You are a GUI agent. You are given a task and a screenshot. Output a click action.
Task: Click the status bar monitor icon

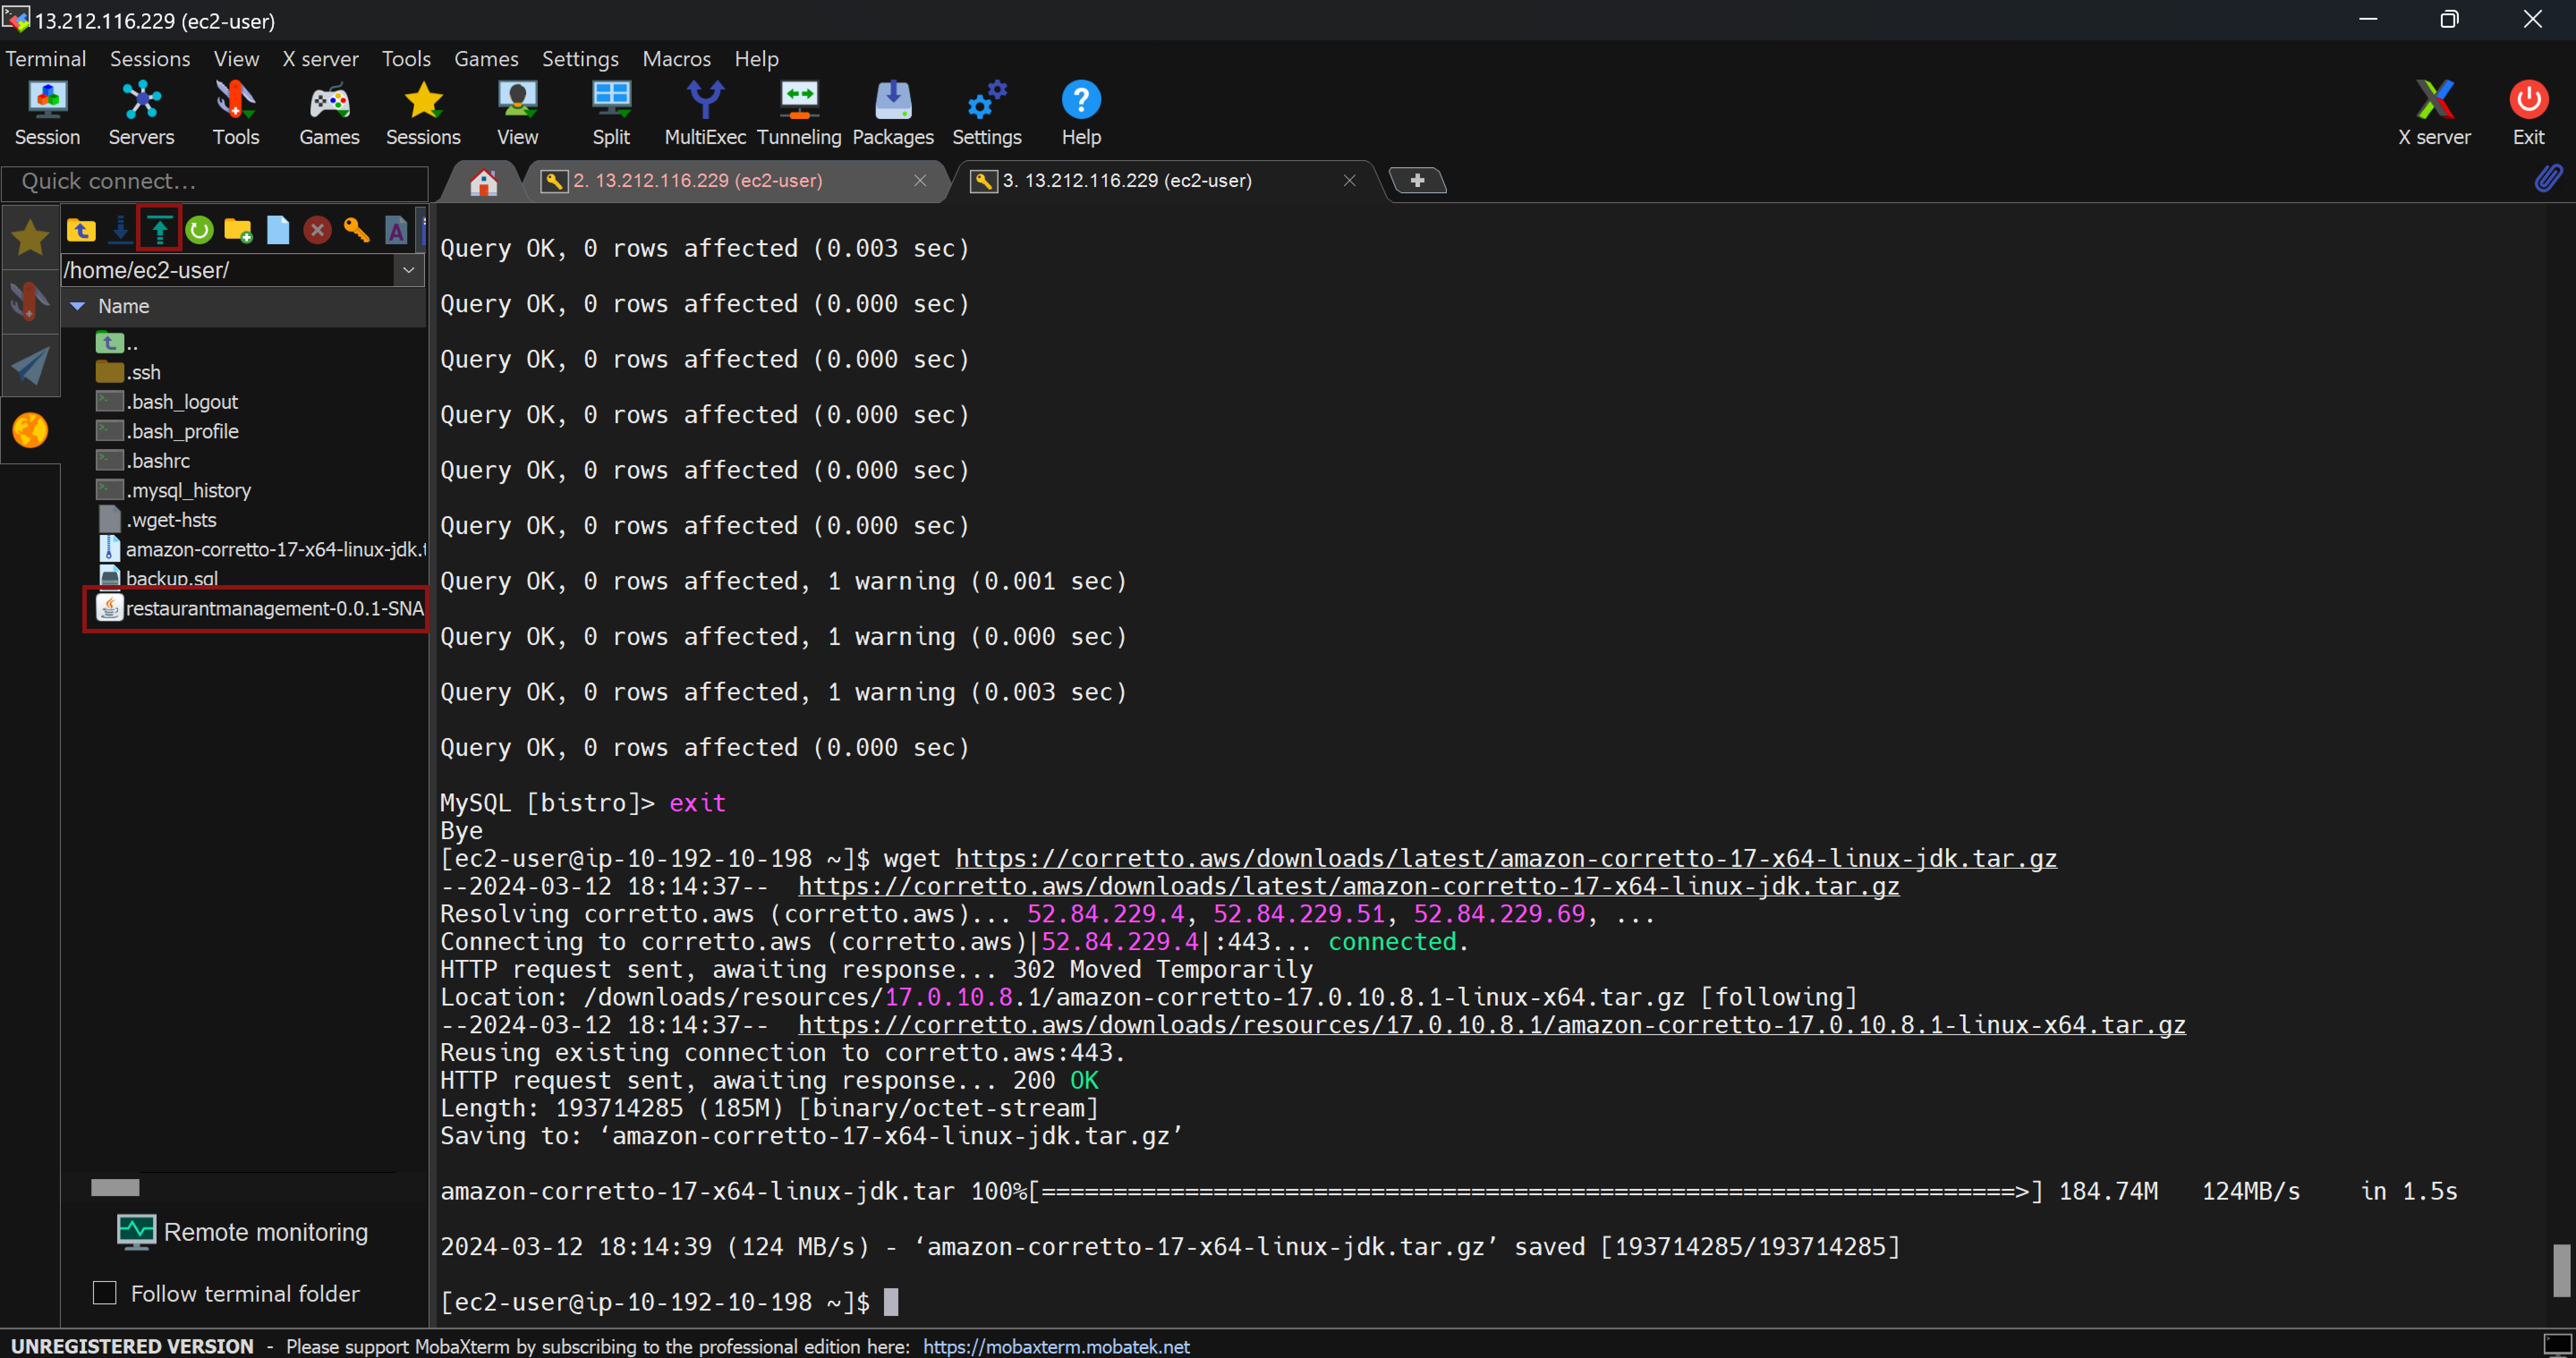[2557, 1344]
